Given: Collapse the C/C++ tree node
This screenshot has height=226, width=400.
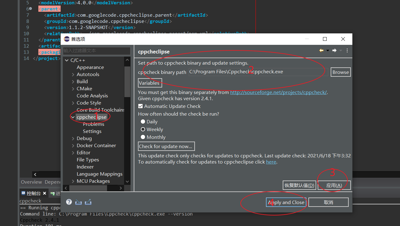Looking at the screenshot, I should tap(67, 60).
